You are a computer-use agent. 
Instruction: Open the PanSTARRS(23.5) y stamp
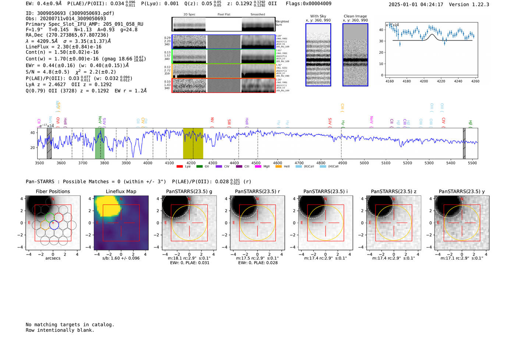click(462, 223)
